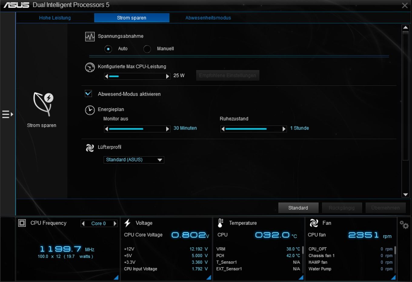Click the Konfigurierte Max CPU-Leistung gauge icon
The height and width of the screenshot is (282, 412).
tap(90, 67)
